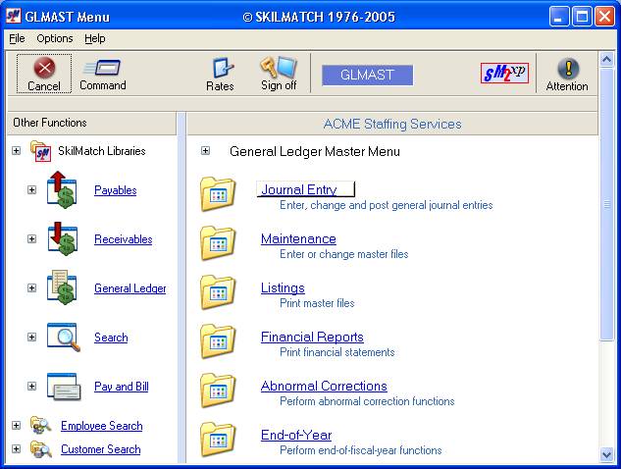Expand General Ledger Master Menu node
This screenshot has width=621, height=469.
(x=205, y=151)
